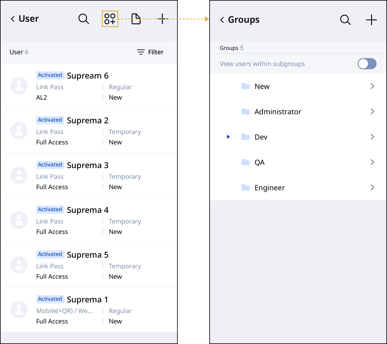
Task: Go back using arrow beside User title
Action: click(13, 19)
